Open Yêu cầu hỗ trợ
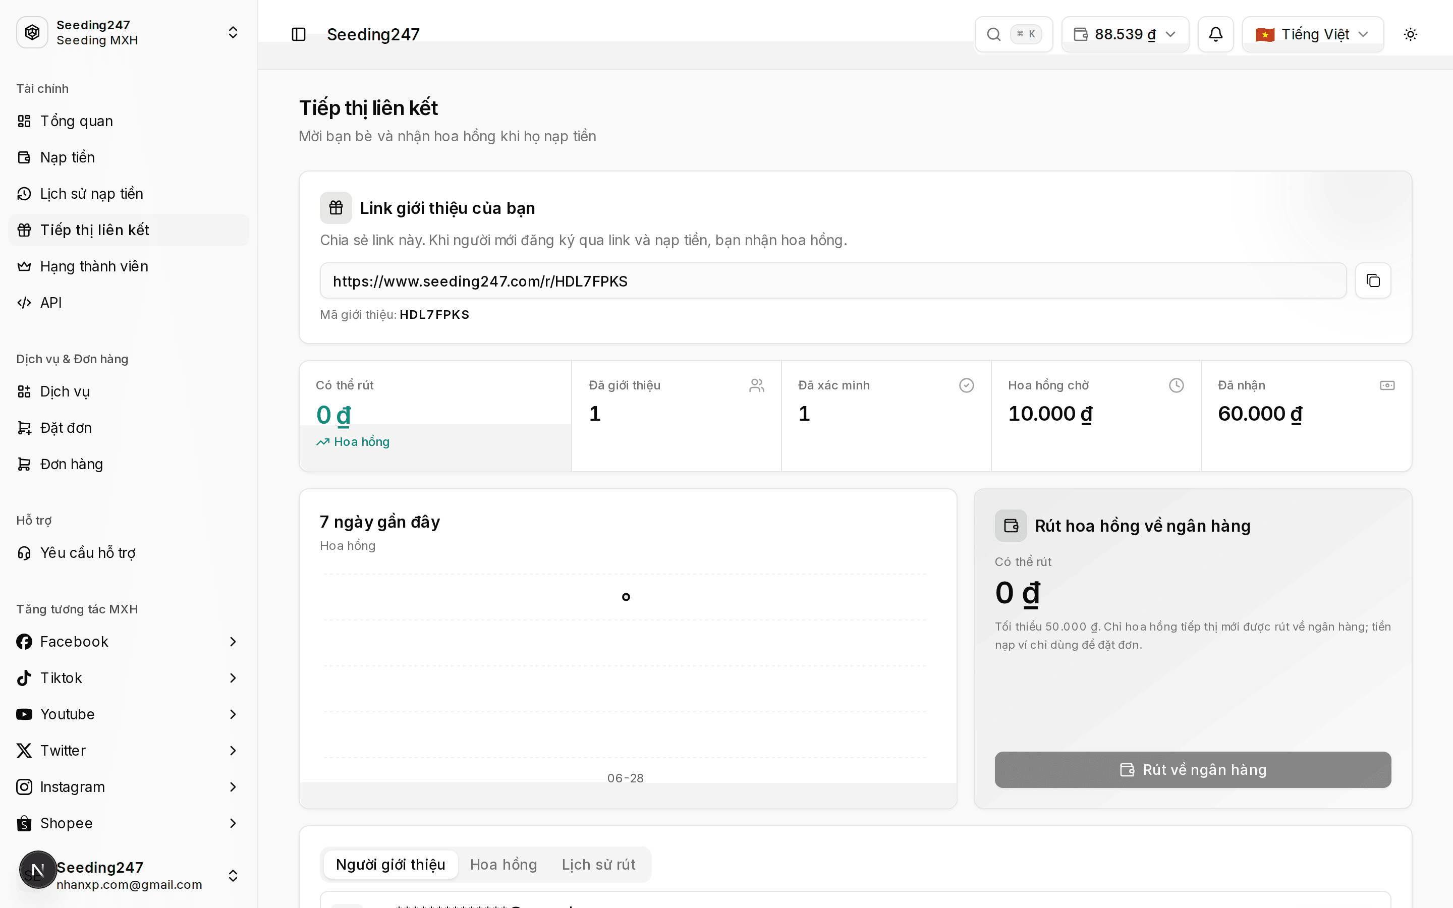The height and width of the screenshot is (908, 1453). (x=129, y=553)
